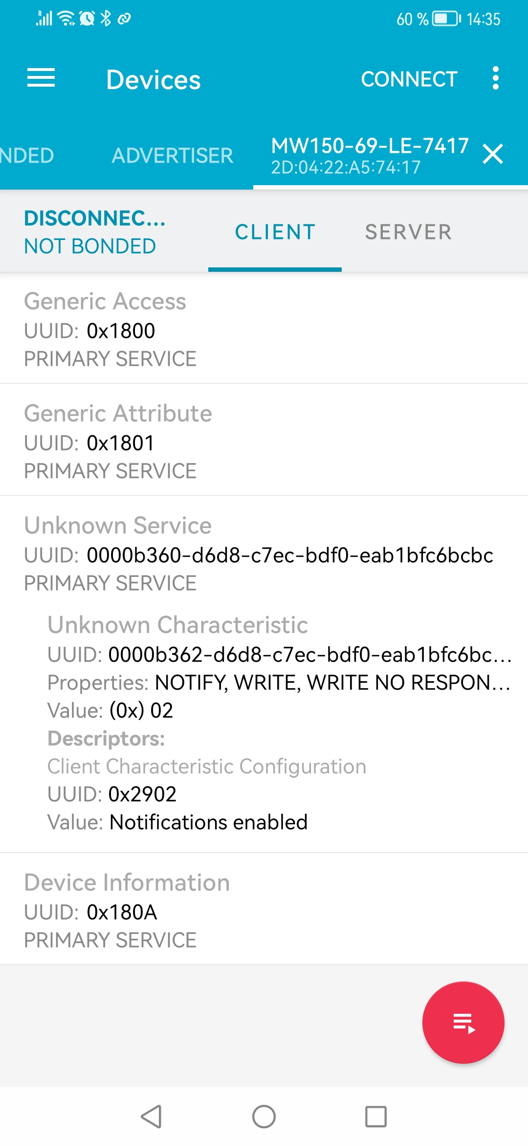This screenshot has width=528, height=1146.
Task: Open the three-dot overflow menu
Action: point(495,78)
